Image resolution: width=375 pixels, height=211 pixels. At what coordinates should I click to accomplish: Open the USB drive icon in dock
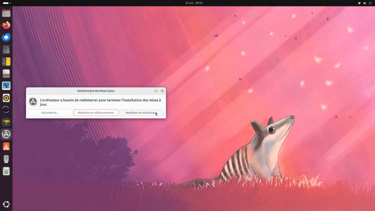(x=6, y=159)
